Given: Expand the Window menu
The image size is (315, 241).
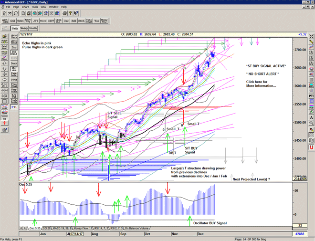Looking at the screenshot, I should tap(53, 7).
